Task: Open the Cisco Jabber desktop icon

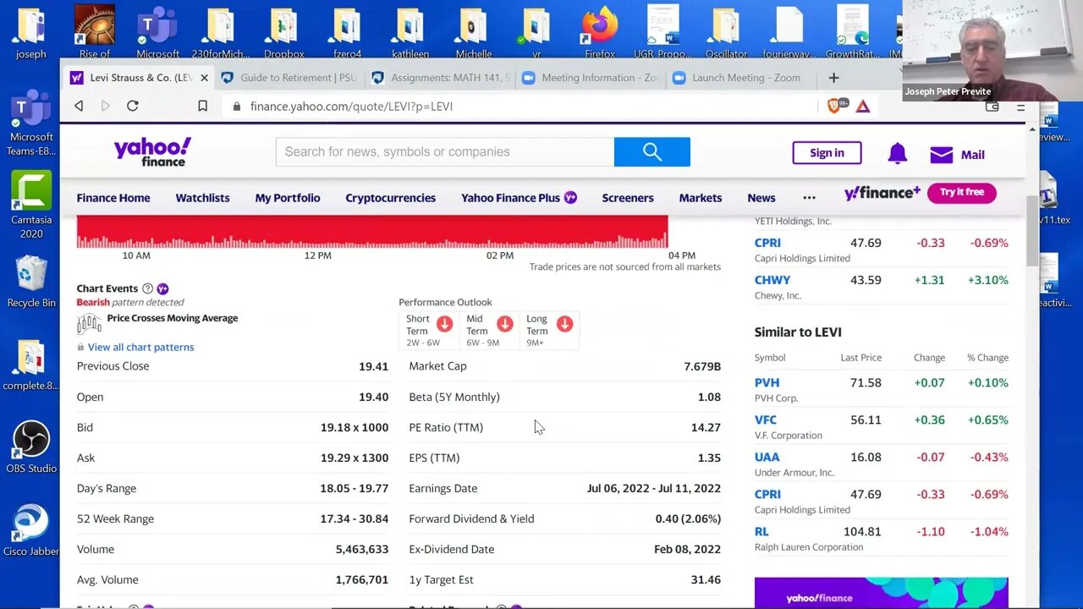Action: 31,530
